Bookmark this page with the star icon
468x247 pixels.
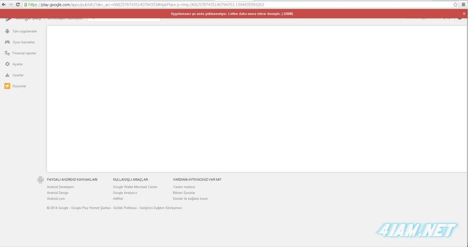tap(456, 5)
